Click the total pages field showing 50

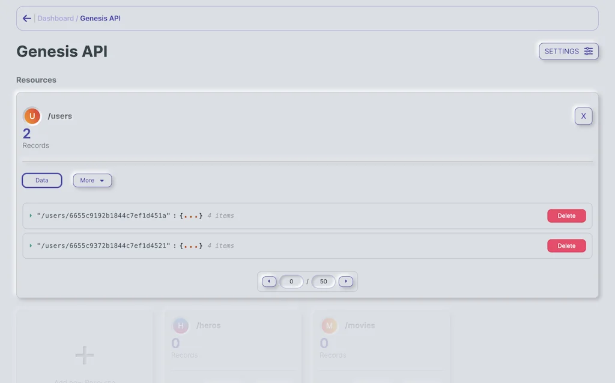pyautogui.click(x=323, y=281)
